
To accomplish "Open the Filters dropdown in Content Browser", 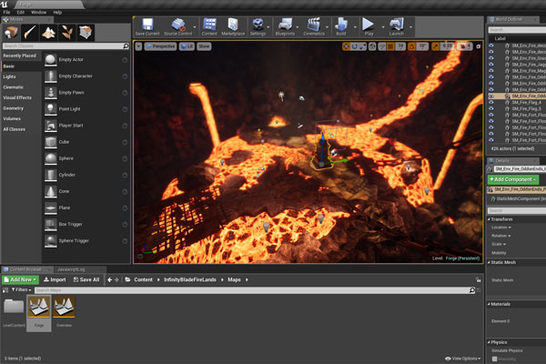I will [22, 289].
